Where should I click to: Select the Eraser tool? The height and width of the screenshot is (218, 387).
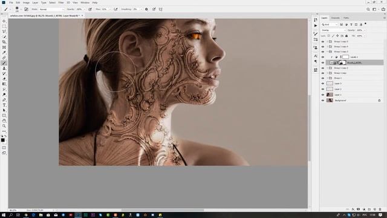click(4, 79)
